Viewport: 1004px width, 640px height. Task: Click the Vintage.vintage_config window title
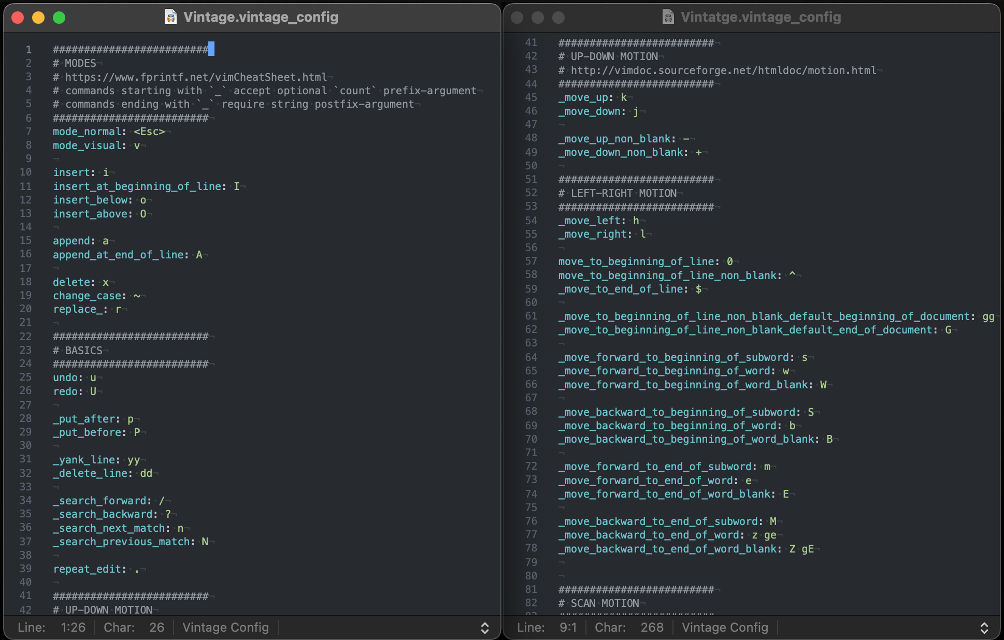261,17
